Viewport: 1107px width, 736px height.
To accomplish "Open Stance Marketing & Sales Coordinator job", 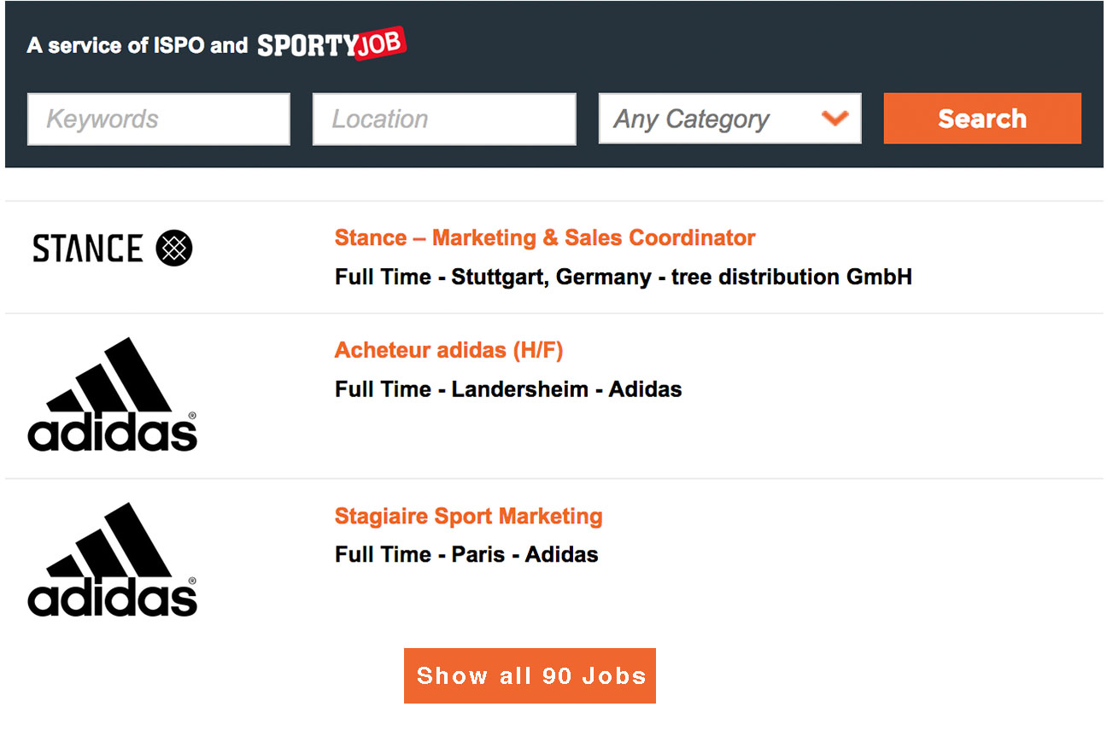I will (545, 237).
